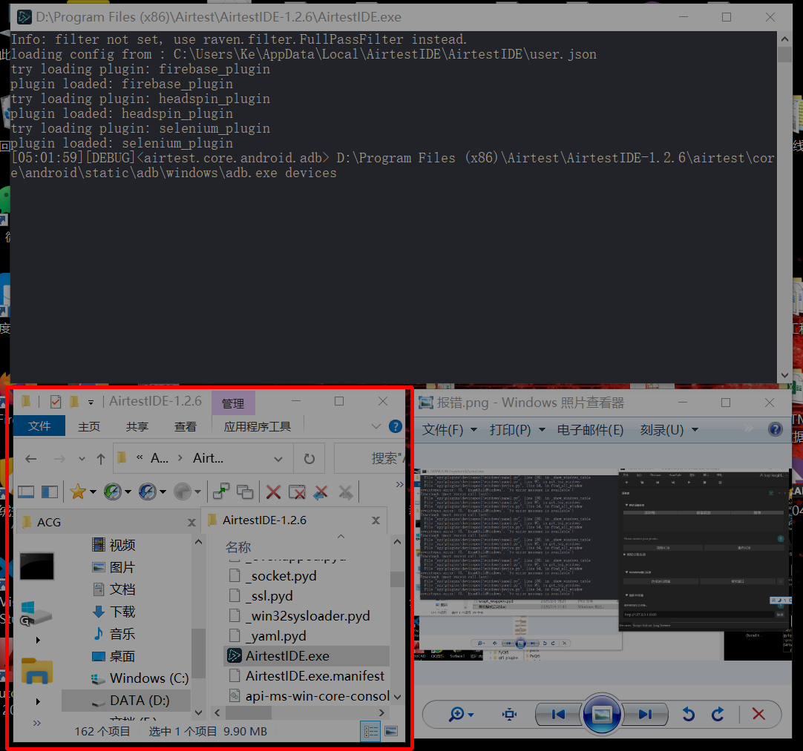This screenshot has width=803, height=751.
Task: Click blue-arrow history clock icon in Explorer
Action: click(x=148, y=492)
